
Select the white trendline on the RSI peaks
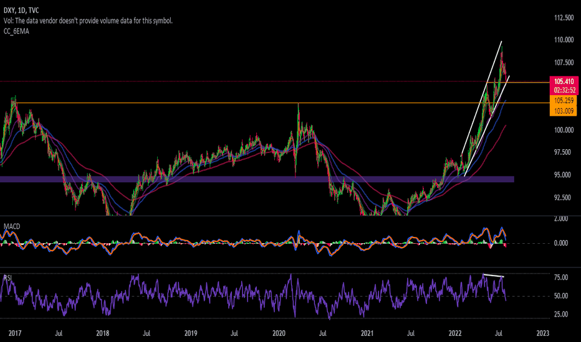tap(493, 275)
